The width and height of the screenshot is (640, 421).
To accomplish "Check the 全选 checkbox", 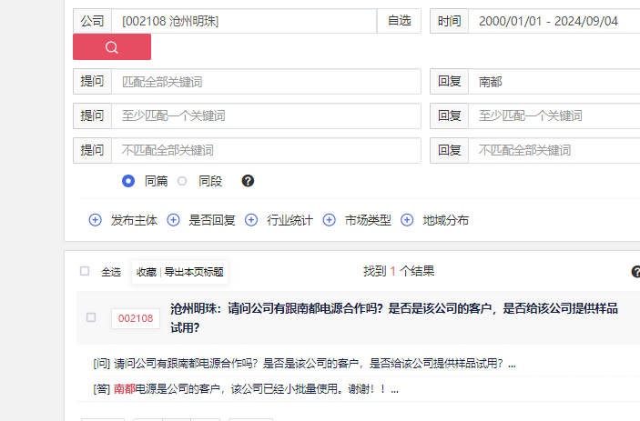I will click(85, 271).
